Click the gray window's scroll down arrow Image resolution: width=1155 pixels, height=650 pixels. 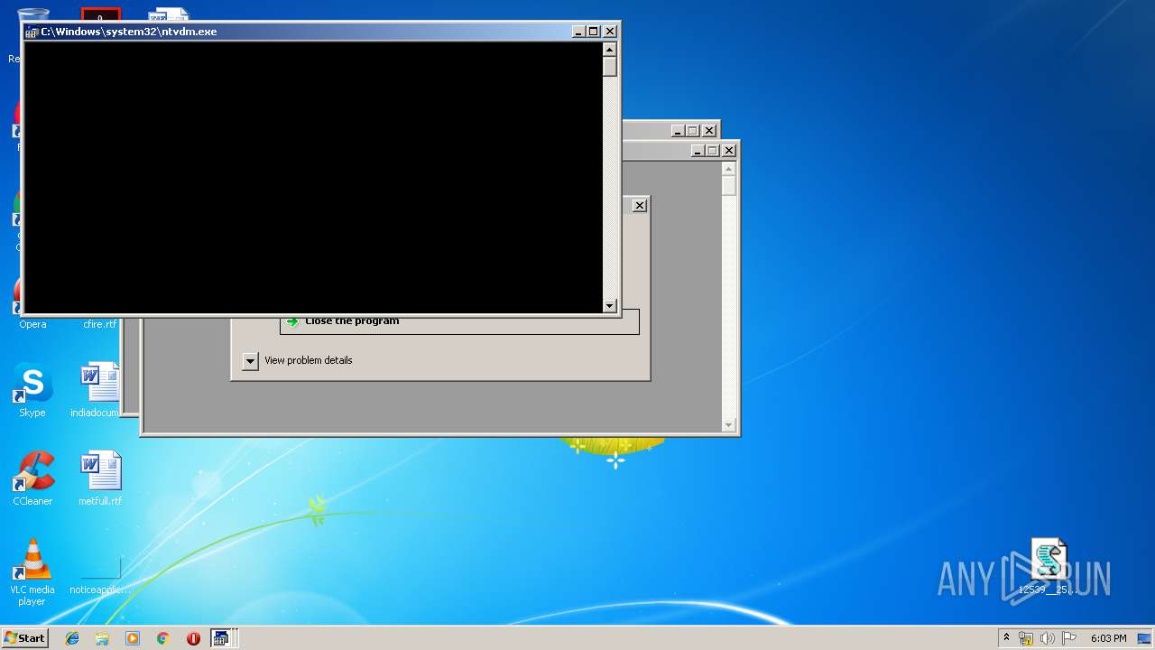729,425
